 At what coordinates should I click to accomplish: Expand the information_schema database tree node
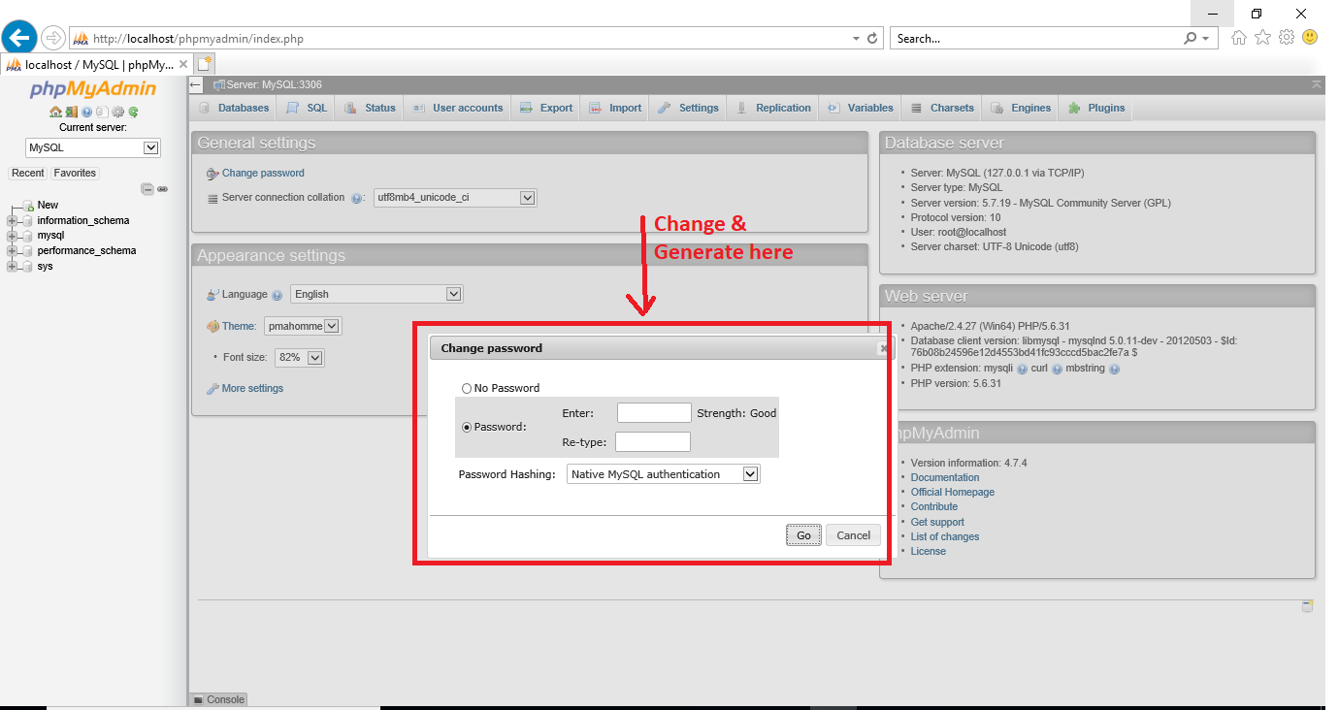point(12,221)
